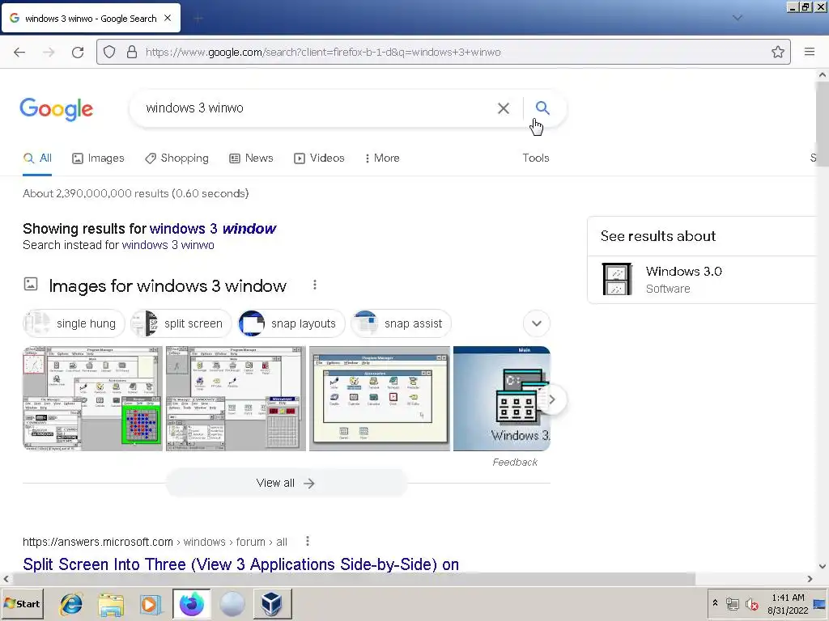
Task: Open the More search categories menu
Action: coord(382,158)
